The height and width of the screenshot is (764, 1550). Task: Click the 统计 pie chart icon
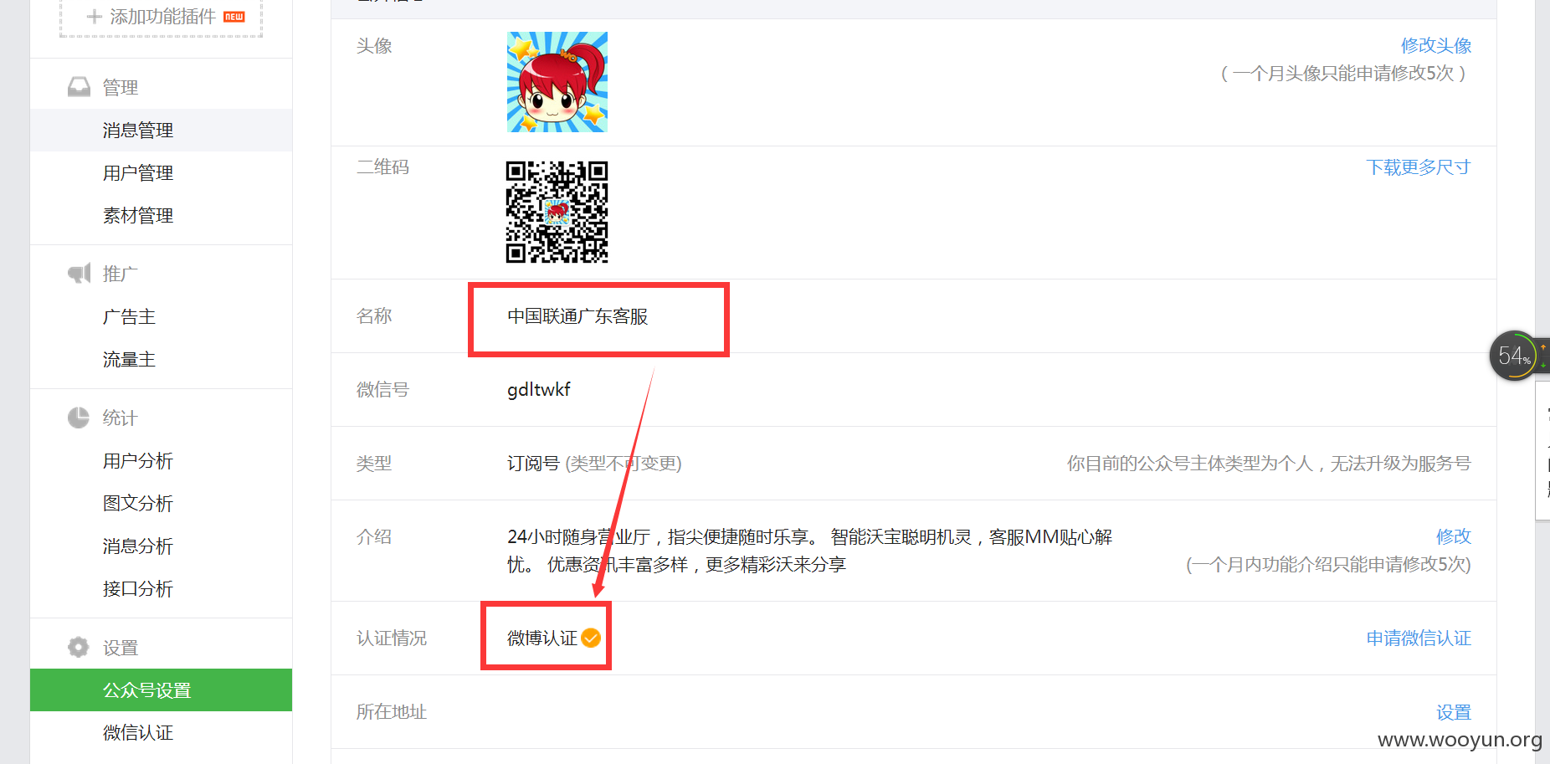point(79,418)
